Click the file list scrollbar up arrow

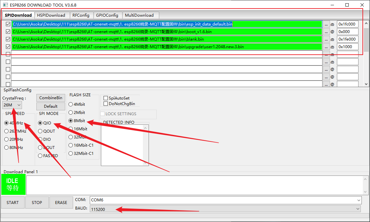click(366, 23)
